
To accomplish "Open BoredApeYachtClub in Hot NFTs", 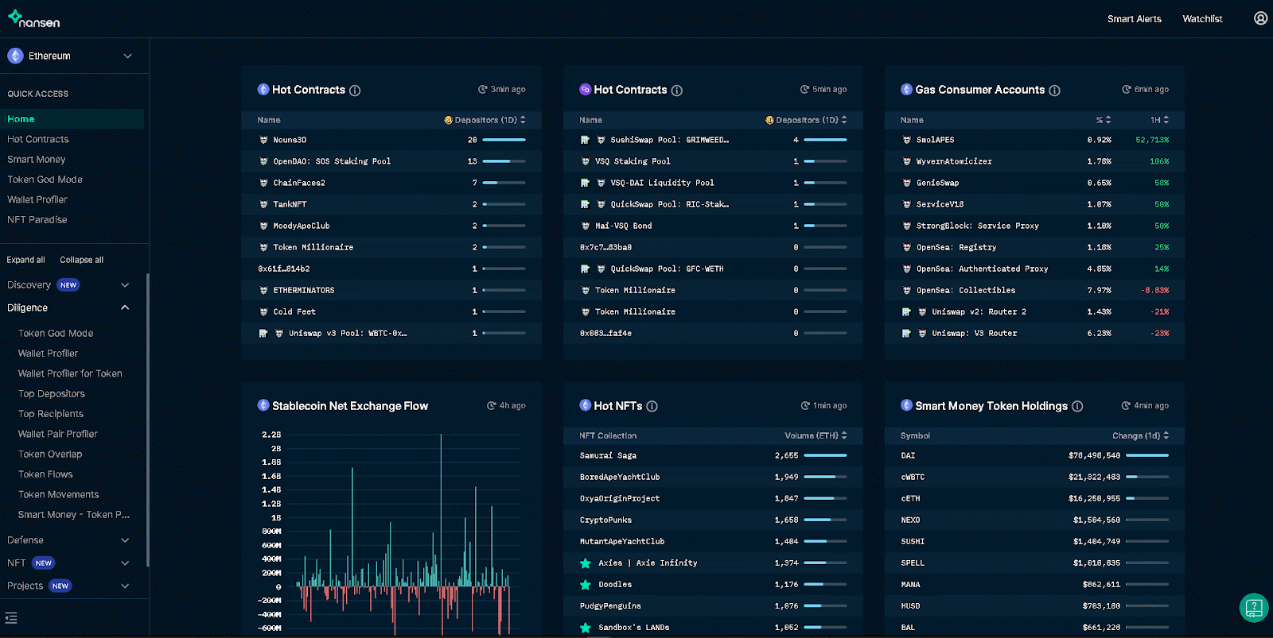I will tap(620, 478).
